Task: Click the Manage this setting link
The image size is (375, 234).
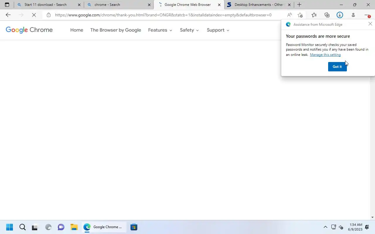Action: coord(325,55)
